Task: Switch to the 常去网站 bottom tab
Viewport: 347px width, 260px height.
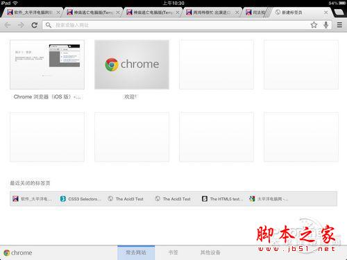Action: (x=136, y=252)
